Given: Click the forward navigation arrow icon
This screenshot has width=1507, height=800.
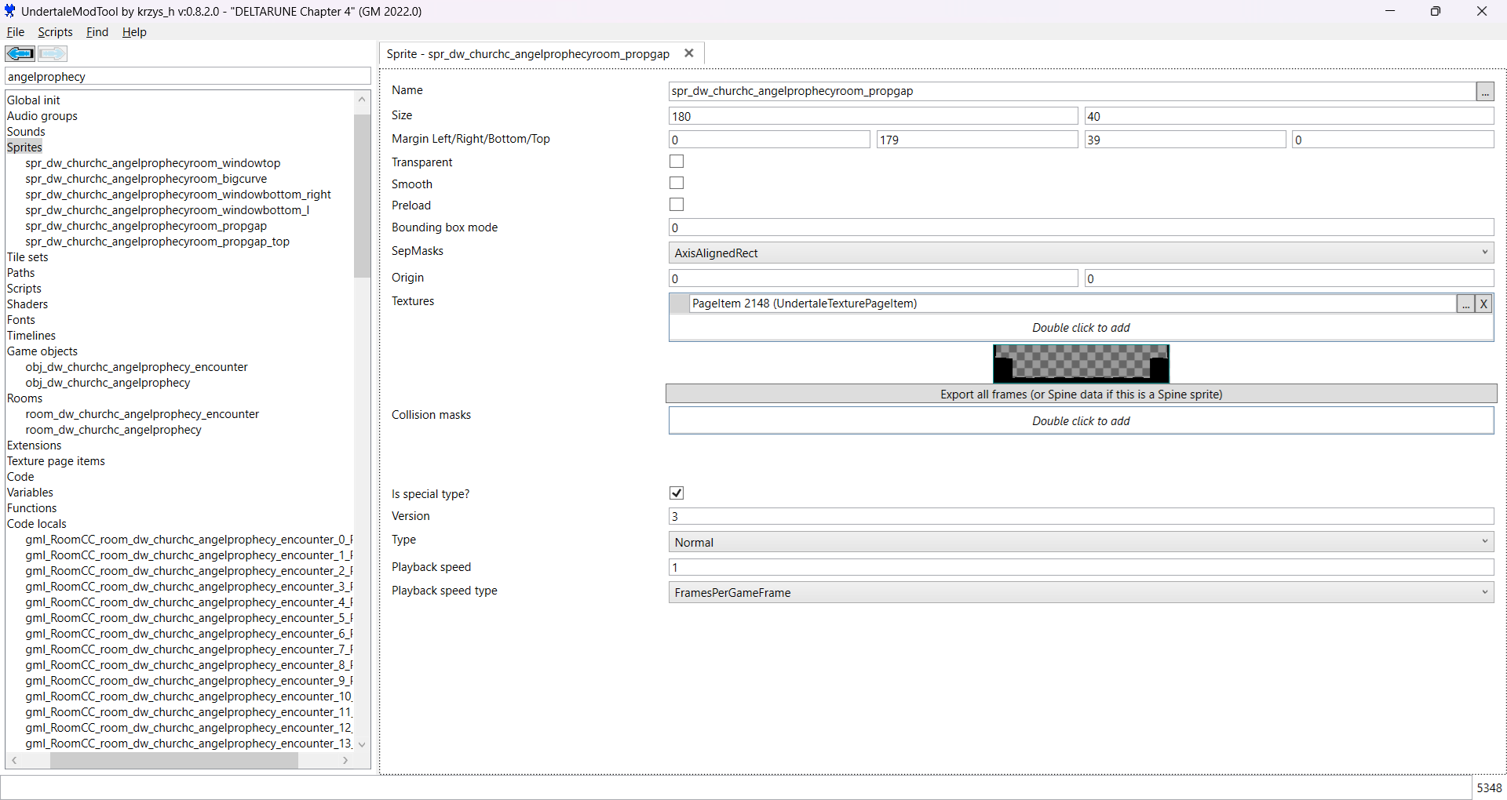Looking at the screenshot, I should click(53, 53).
